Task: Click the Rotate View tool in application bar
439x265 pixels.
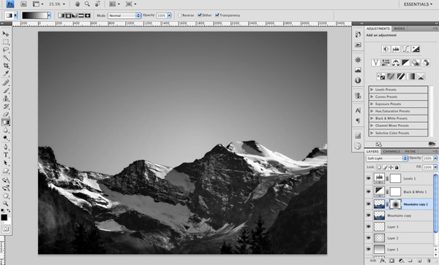Action: [x=97, y=4]
